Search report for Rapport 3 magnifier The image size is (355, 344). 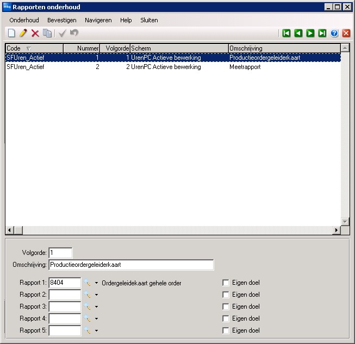[87, 307]
